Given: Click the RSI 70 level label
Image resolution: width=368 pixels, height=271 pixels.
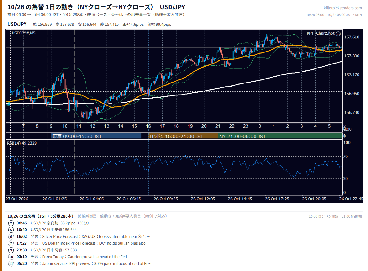Looking at the screenshot, I should pos(346,157).
